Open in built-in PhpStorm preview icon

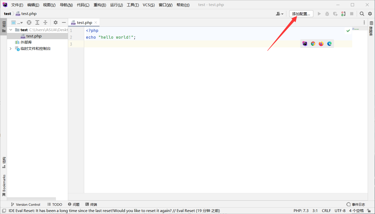coord(305,44)
